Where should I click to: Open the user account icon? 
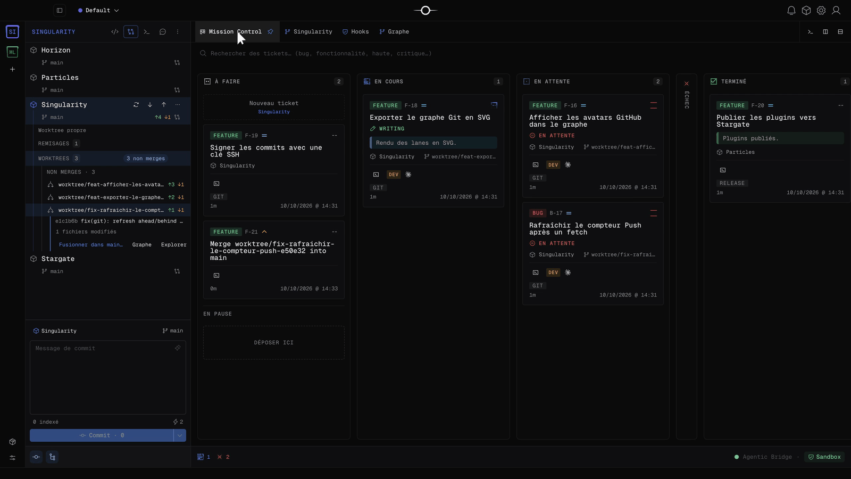836,11
